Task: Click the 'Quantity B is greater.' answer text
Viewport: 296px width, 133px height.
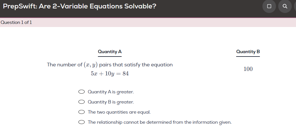Action: click(x=111, y=102)
